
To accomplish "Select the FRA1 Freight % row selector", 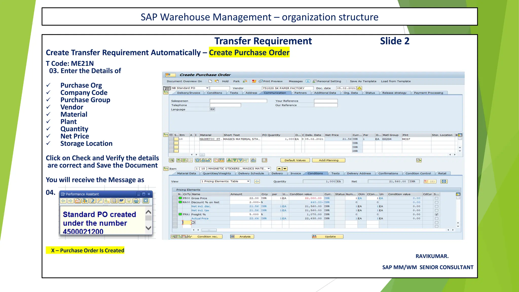I will [x=175, y=214].
